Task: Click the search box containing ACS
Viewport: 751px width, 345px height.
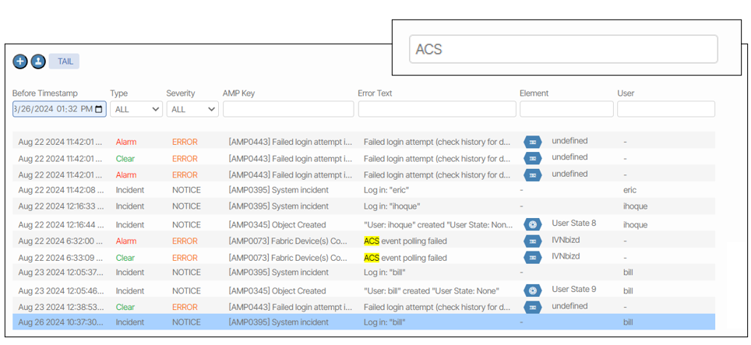Action: [562, 49]
